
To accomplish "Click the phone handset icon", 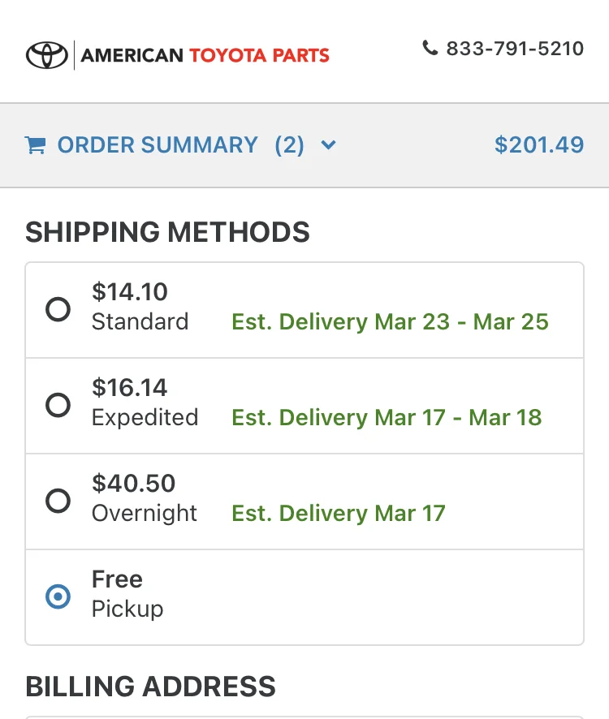I will [x=430, y=48].
